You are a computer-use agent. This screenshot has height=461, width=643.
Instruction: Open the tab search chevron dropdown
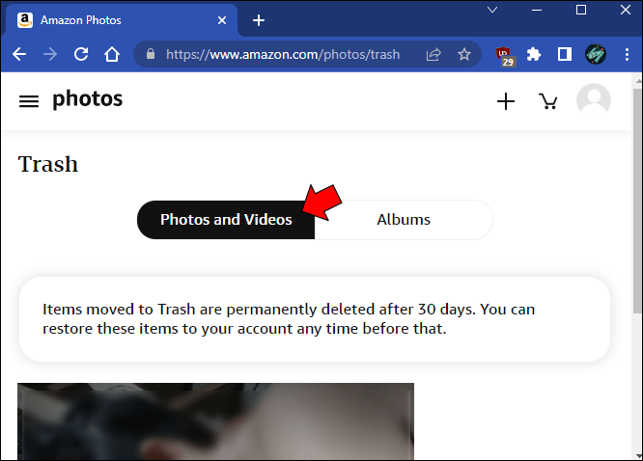pyautogui.click(x=492, y=10)
